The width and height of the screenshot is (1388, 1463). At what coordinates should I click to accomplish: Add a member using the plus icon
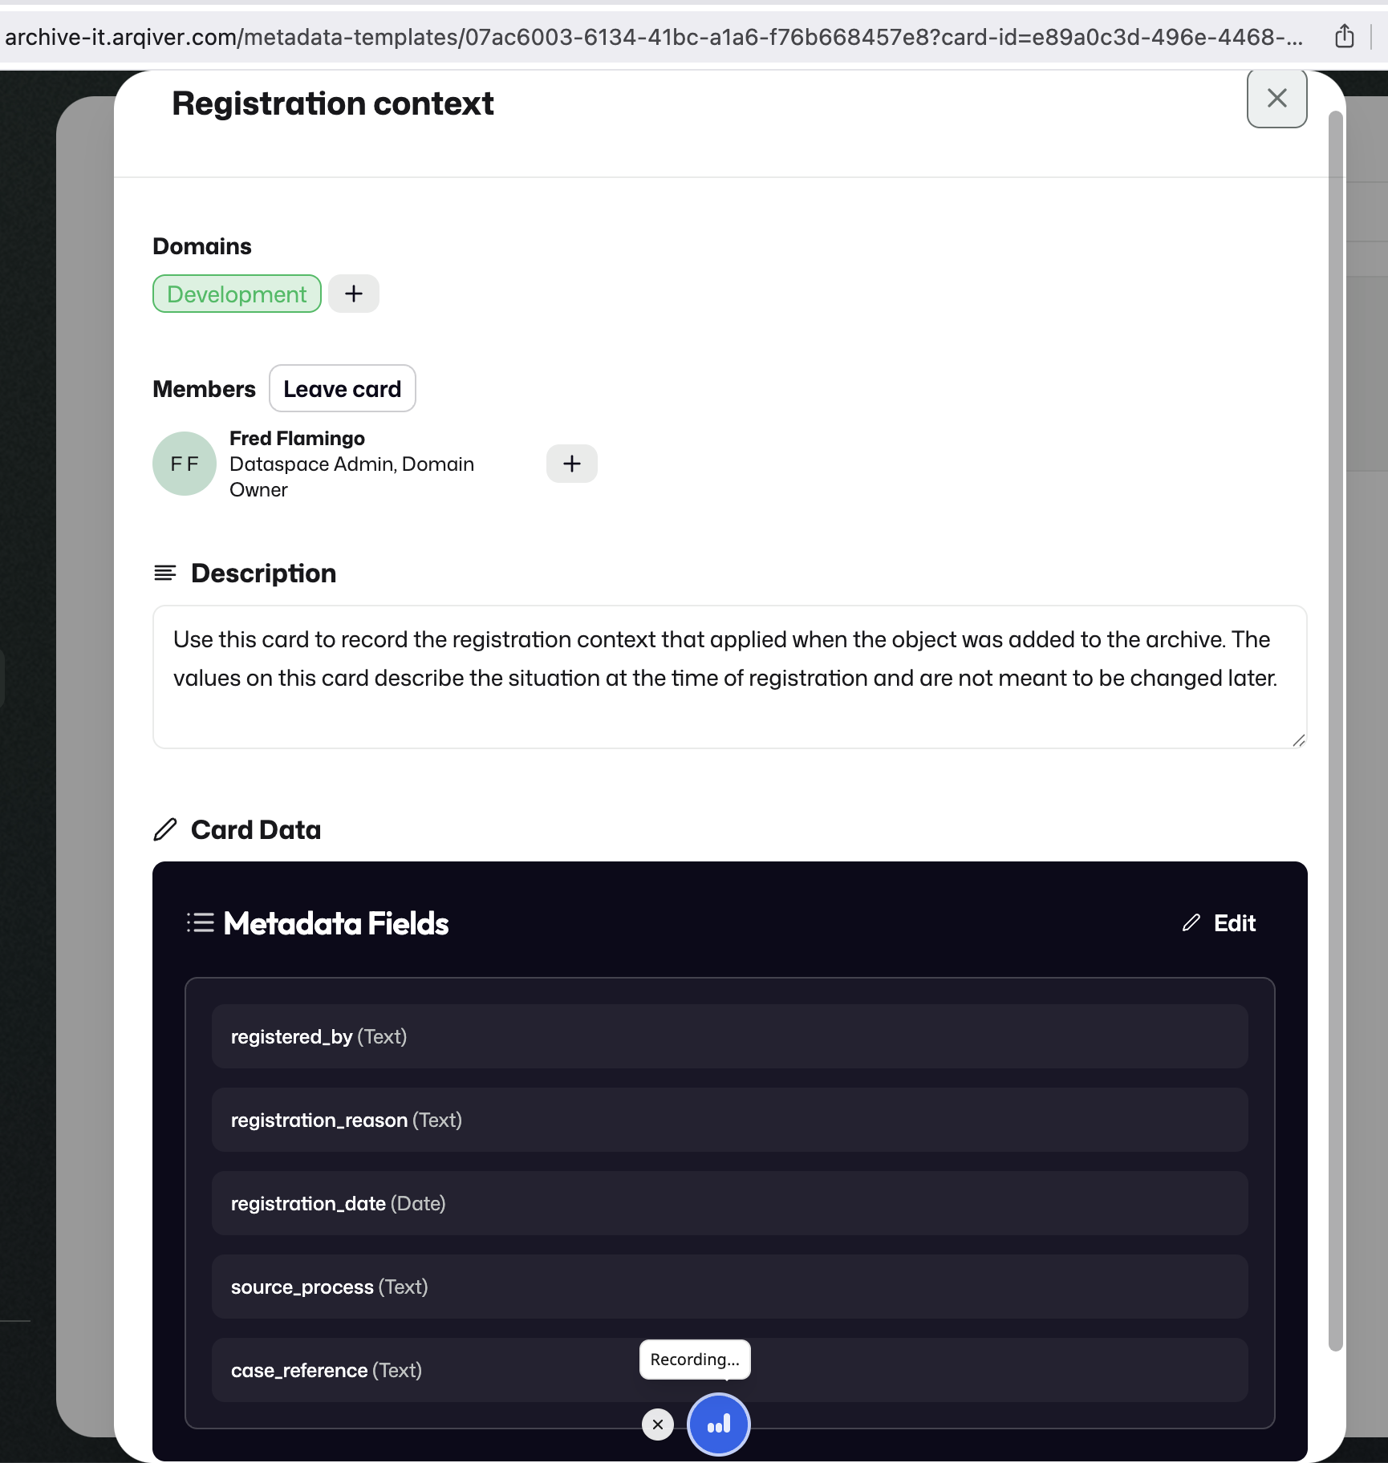tap(572, 464)
